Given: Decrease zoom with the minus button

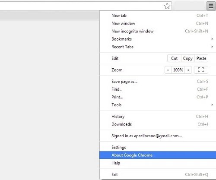Looking at the screenshot, I should coord(168,70).
